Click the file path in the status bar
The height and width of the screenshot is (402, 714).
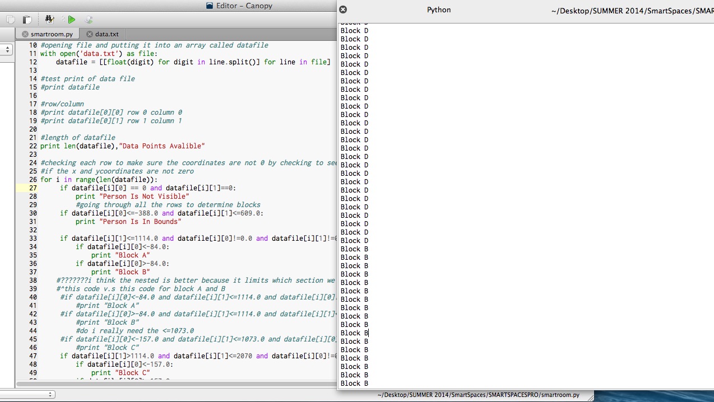(478, 395)
